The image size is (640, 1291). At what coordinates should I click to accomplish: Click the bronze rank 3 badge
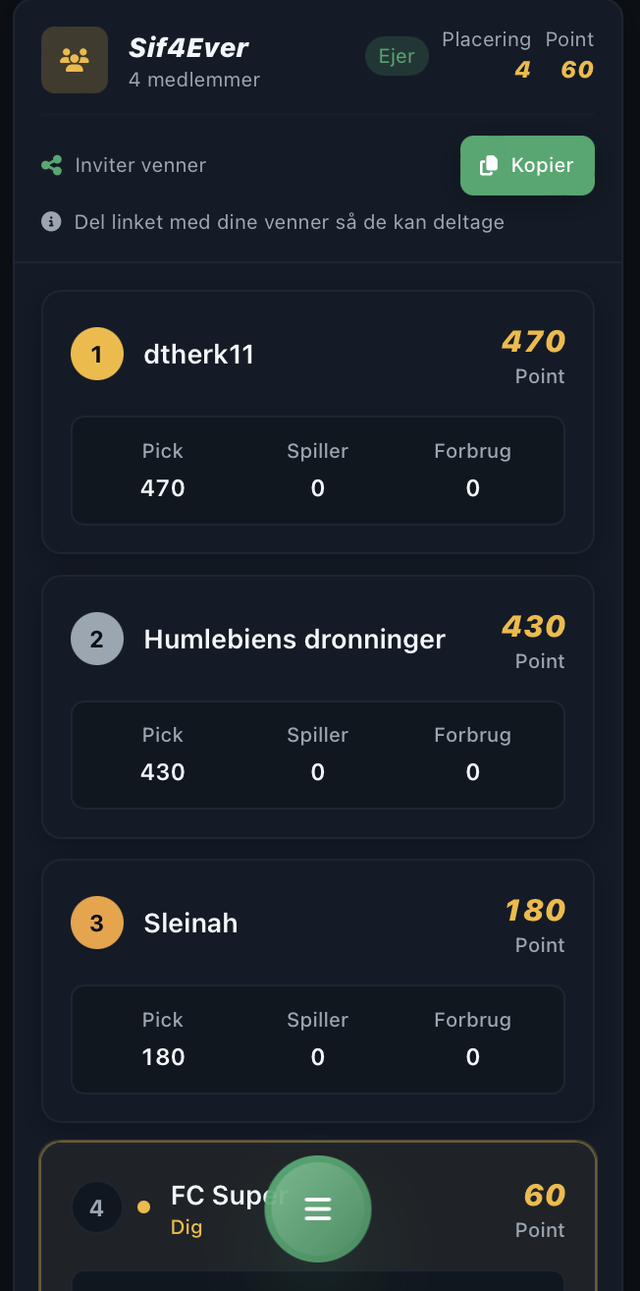[x=97, y=923]
